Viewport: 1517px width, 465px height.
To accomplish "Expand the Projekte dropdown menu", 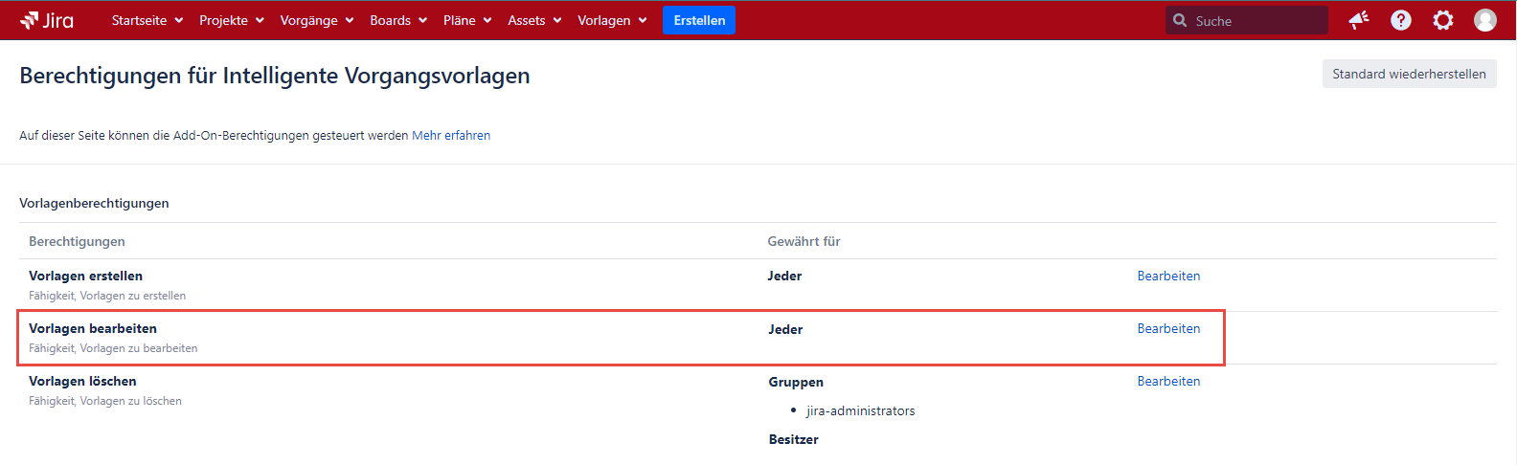I will coord(231,20).
